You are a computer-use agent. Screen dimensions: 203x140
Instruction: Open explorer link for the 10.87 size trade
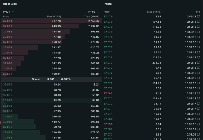(199, 119)
